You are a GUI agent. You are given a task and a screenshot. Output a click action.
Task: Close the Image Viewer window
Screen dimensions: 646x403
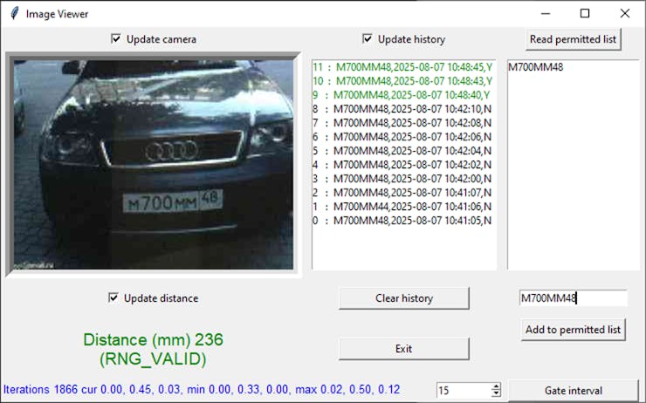pos(624,14)
